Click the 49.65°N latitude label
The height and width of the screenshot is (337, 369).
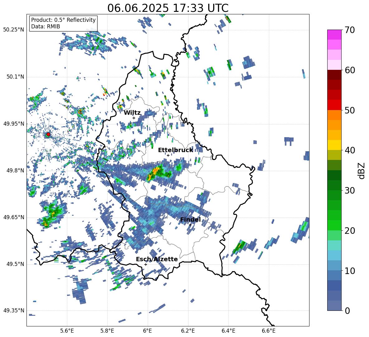pyautogui.click(x=14, y=217)
